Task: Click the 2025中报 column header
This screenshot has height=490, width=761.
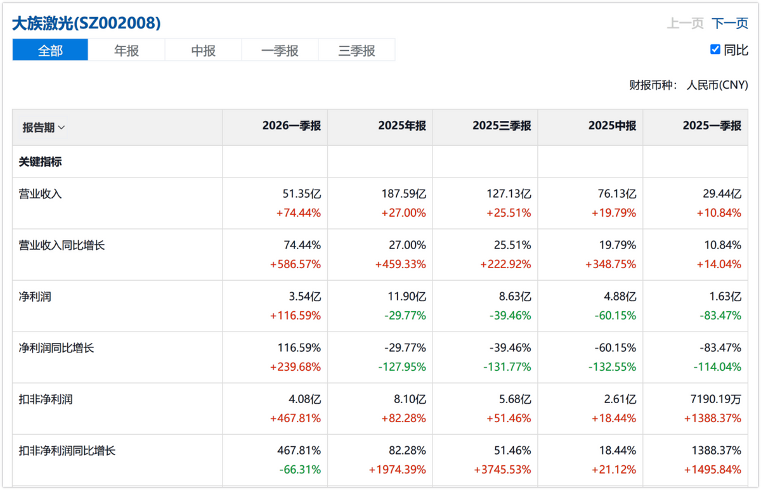Action: [x=612, y=126]
